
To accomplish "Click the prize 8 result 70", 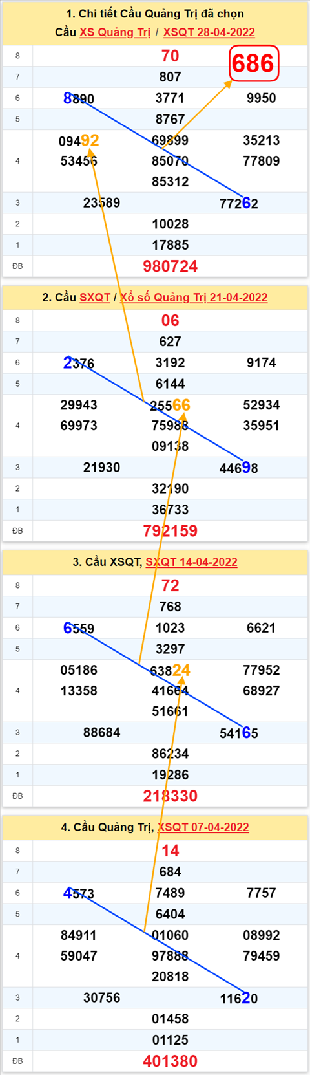I will [170, 56].
